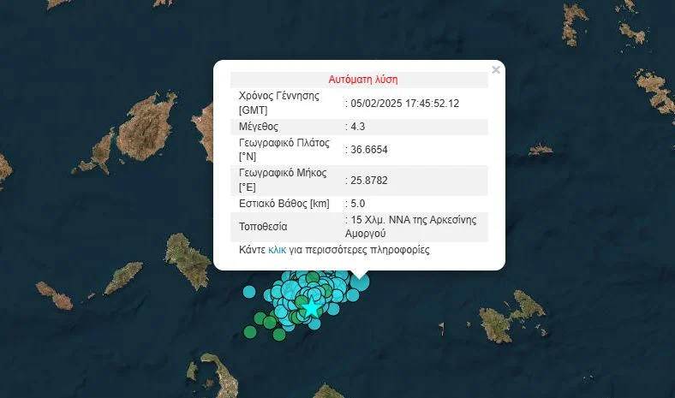The image size is (675, 398).
Task: Close the earthquake info popup
Action: (x=495, y=70)
